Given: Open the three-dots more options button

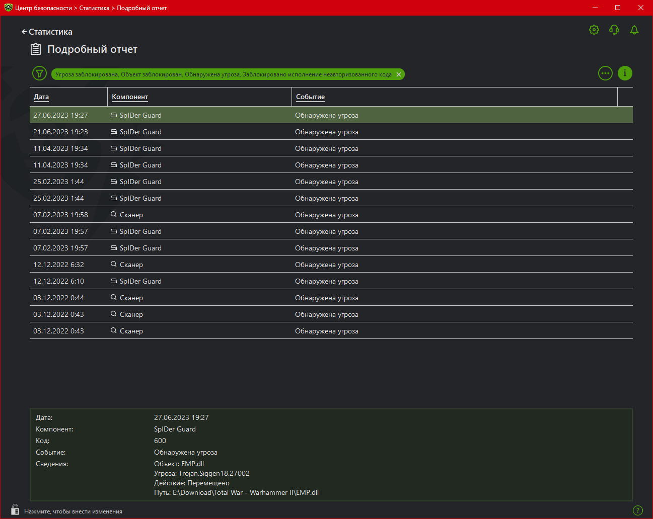Looking at the screenshot, I should coord(605,73).
